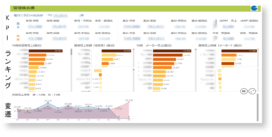This screenshot has height=137, width=272.
Task: Click the JAPPY 売上 header
Action: [x=228, y=21]
